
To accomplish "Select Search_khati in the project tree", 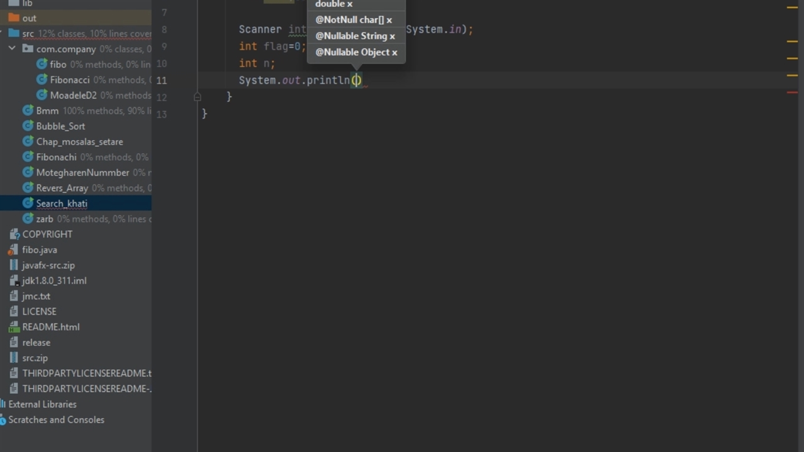I will (x=62, y=203).
